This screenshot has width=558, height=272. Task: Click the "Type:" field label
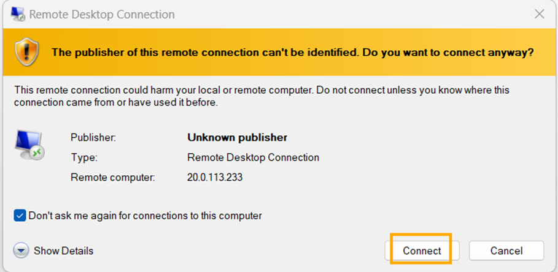pyautogui.click(x=84, y=157)
